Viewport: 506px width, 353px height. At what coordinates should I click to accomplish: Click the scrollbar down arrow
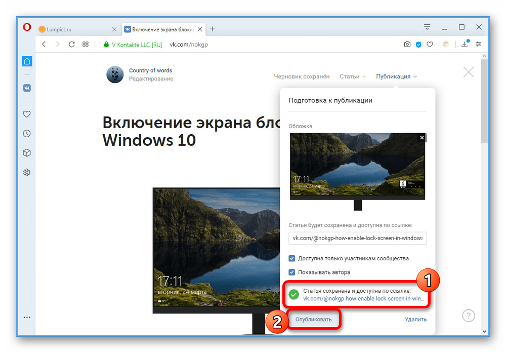pos(484,331)
